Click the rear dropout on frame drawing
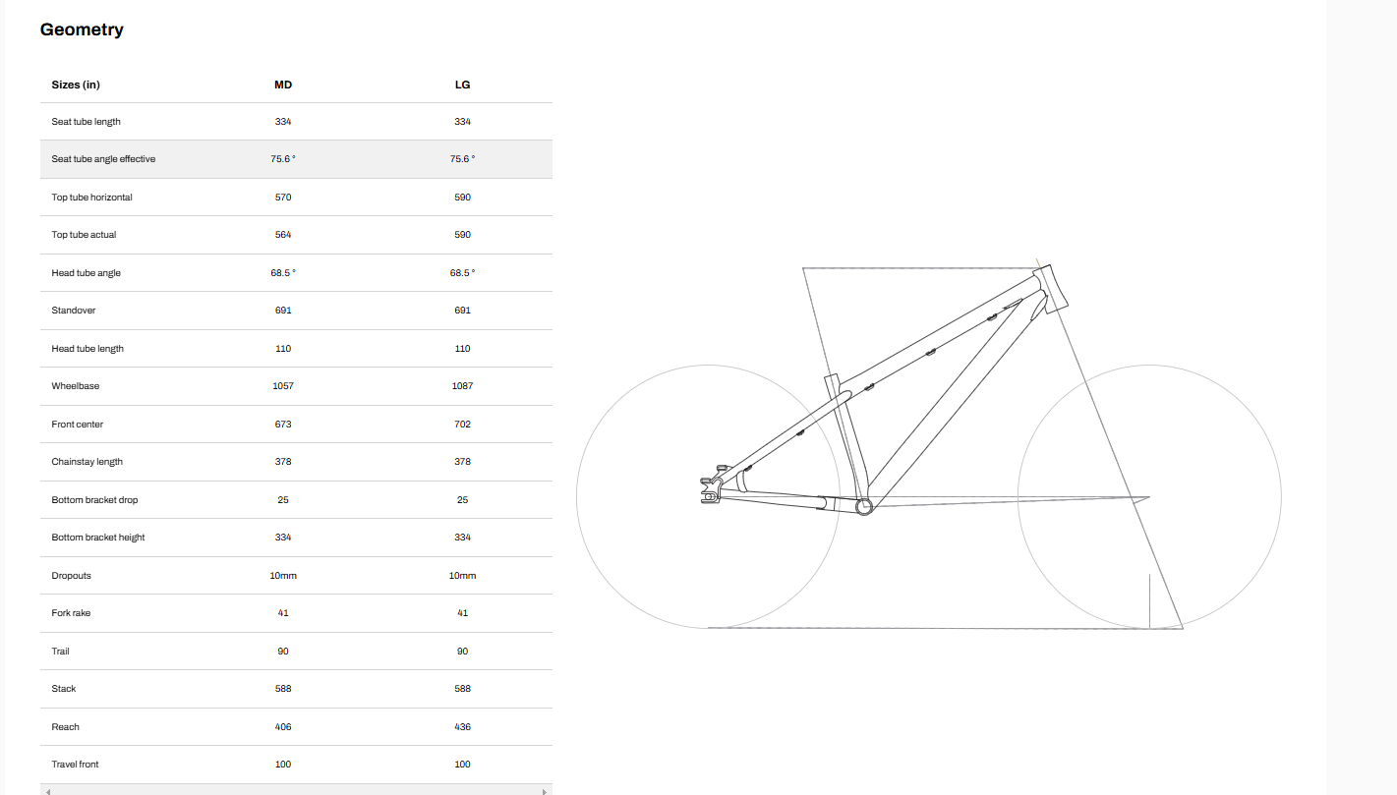 tap(710, 489)
